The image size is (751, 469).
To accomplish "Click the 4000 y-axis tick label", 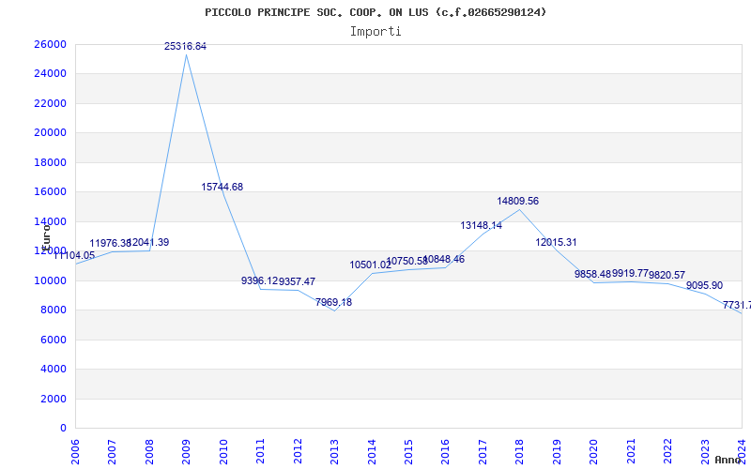I will [x=54, y=370].
